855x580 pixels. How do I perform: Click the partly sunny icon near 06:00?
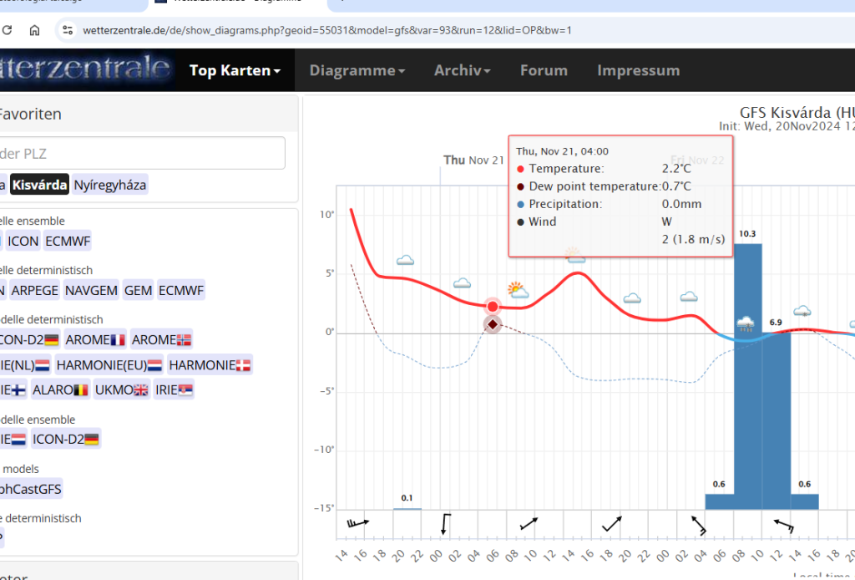[518, 290]
